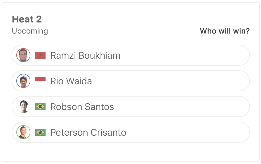Click the Robson Santos name text
Screen dimensions: 261x164
point(82,107)
